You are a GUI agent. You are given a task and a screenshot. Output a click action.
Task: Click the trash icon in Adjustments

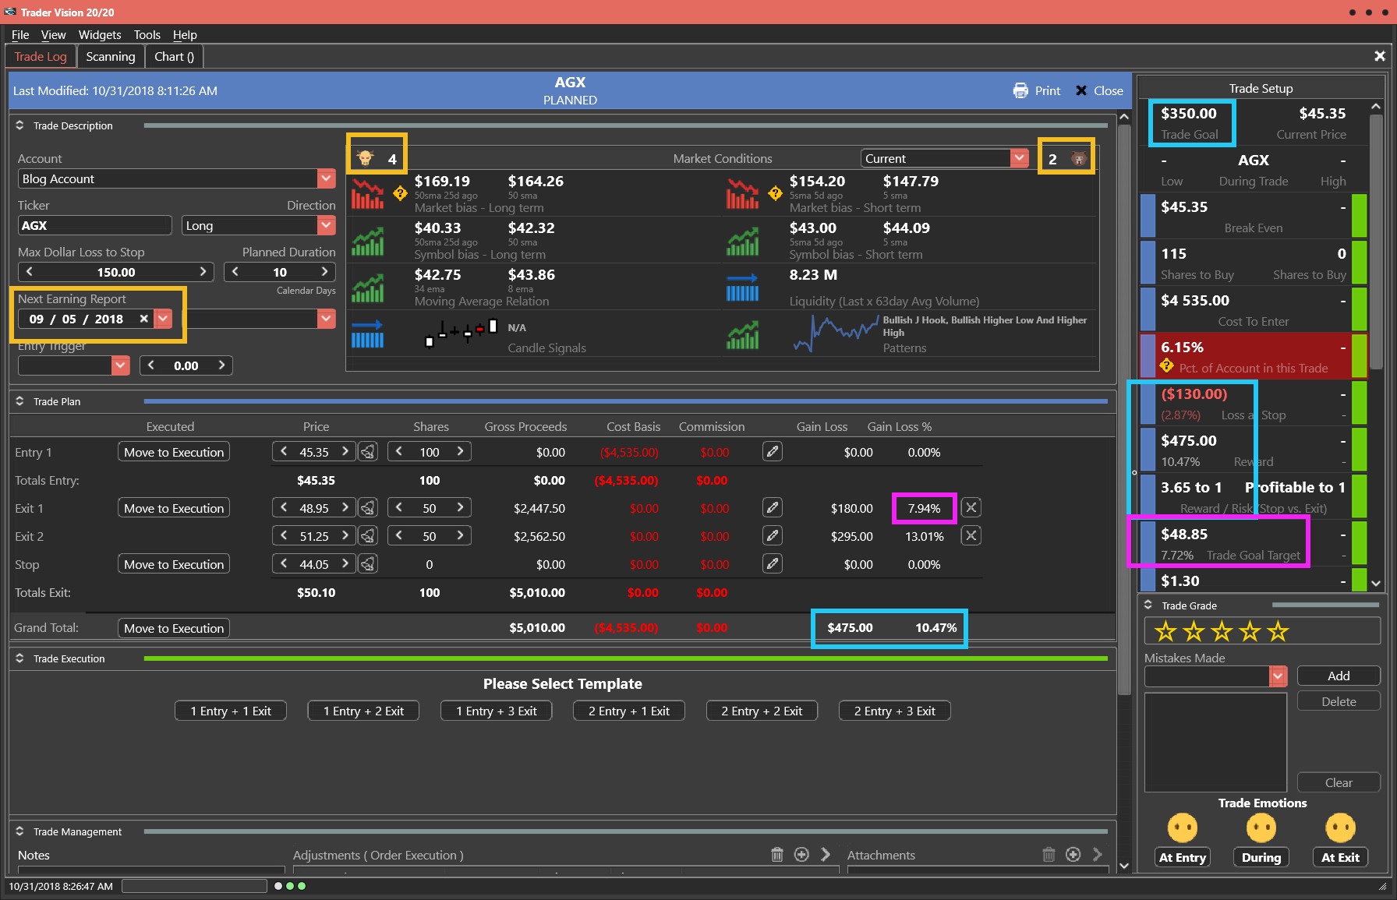tap(777, 855)
